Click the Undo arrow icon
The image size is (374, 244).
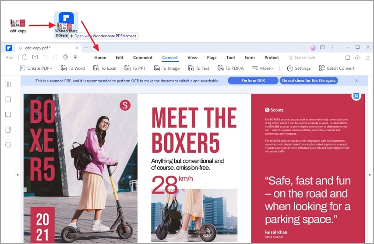(45, 57)
